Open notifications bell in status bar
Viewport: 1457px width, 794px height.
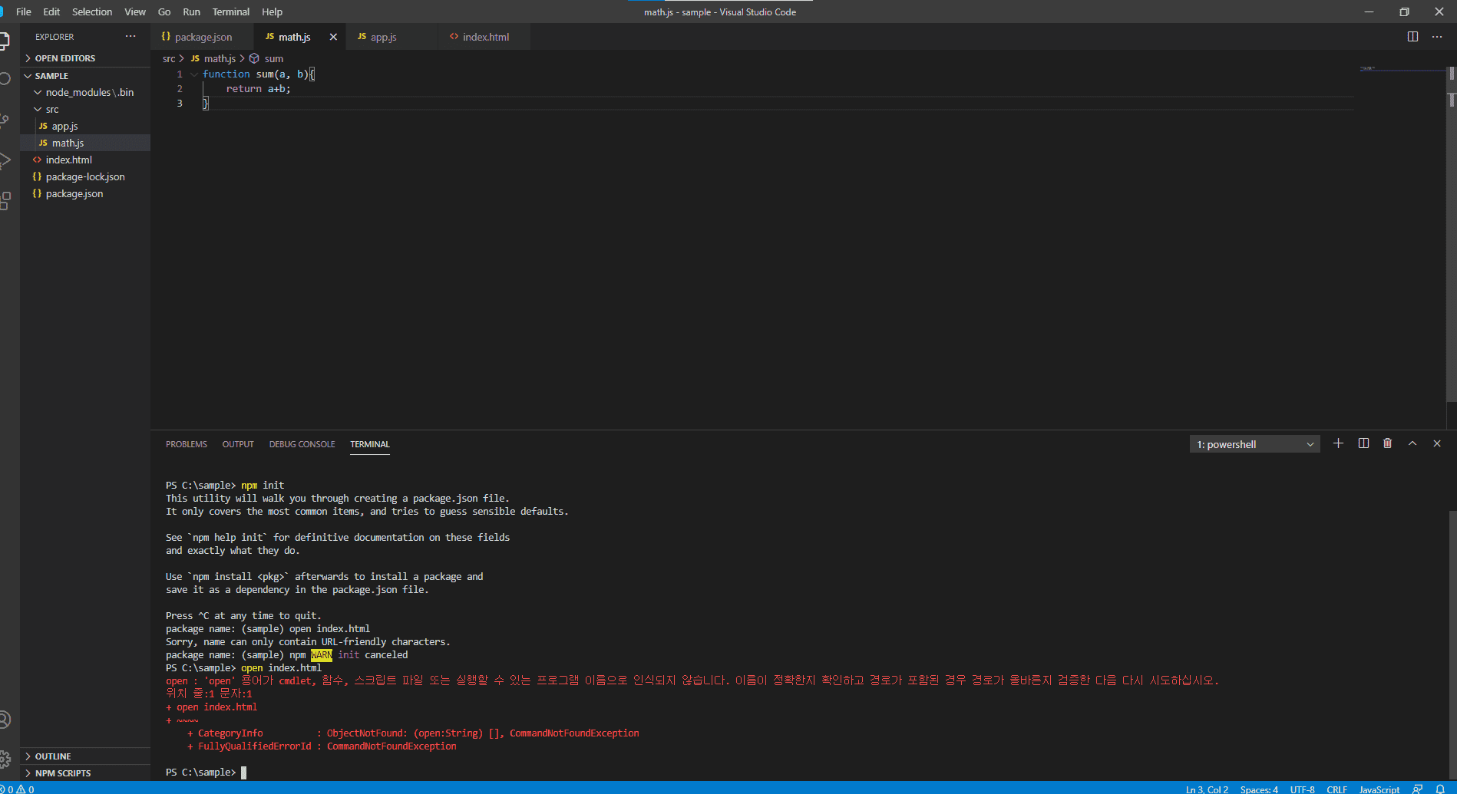[1440, 789]
